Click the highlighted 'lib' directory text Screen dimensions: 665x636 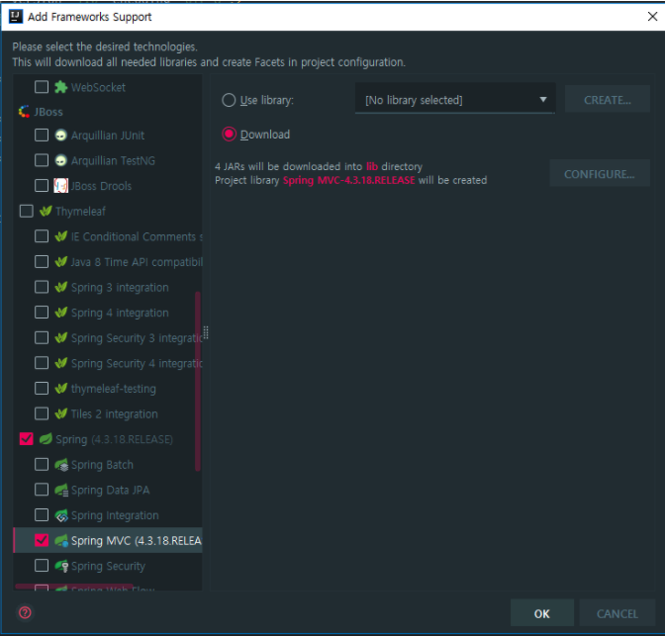372,166
